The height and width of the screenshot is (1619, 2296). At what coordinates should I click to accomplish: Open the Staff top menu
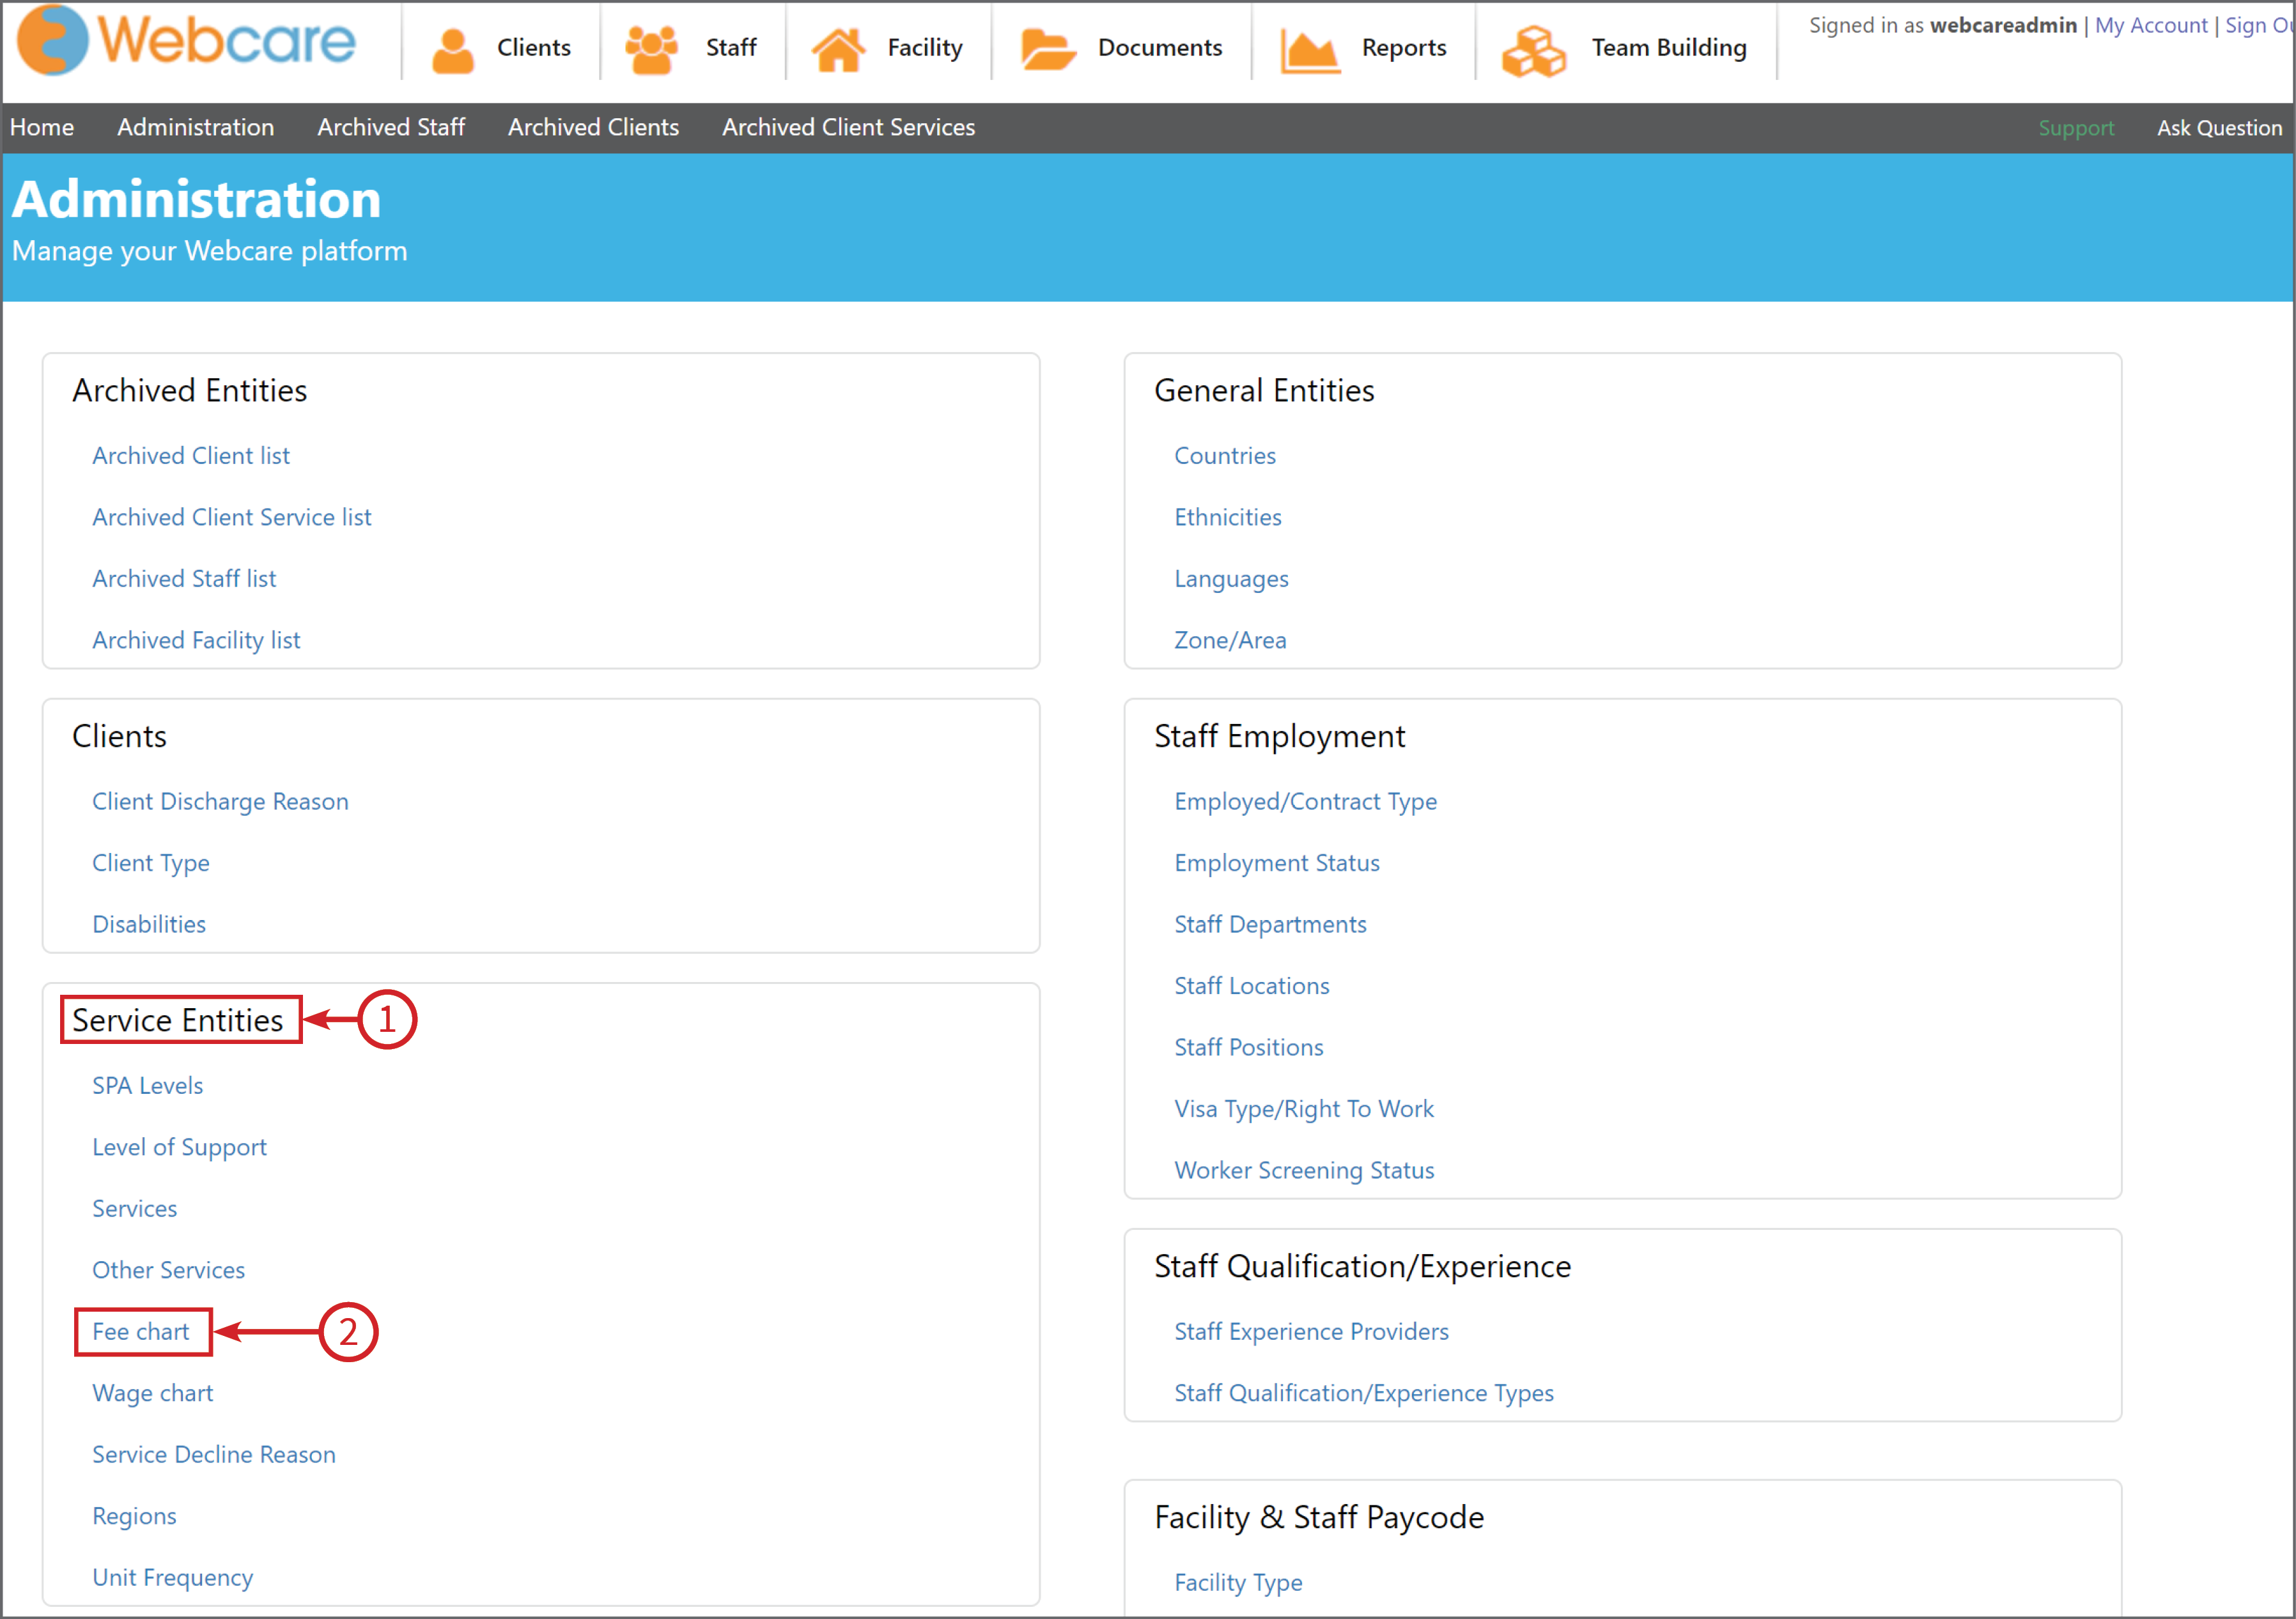coord(731,47)
